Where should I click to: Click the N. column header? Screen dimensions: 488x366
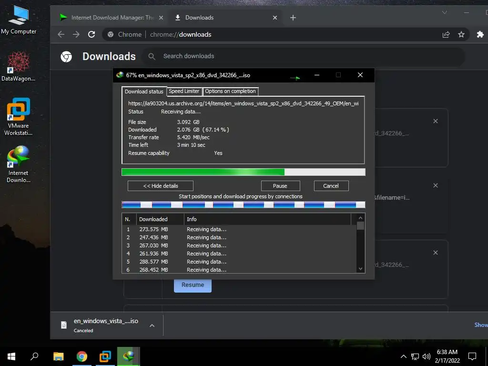129,219
